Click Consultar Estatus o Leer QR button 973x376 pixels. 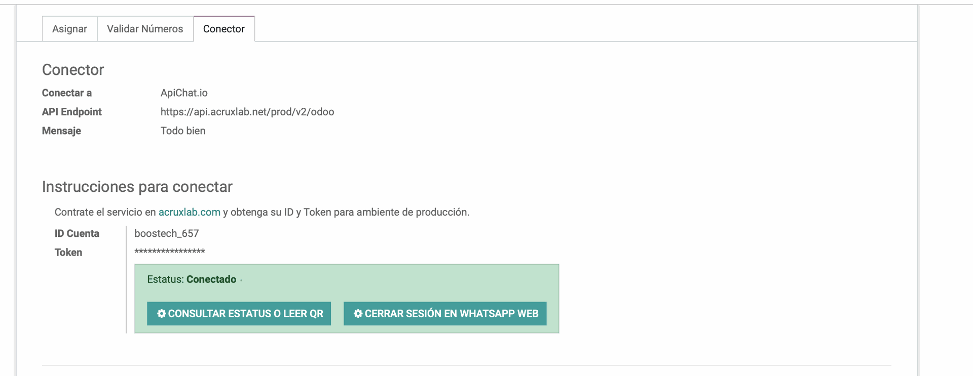click(239, 314)
